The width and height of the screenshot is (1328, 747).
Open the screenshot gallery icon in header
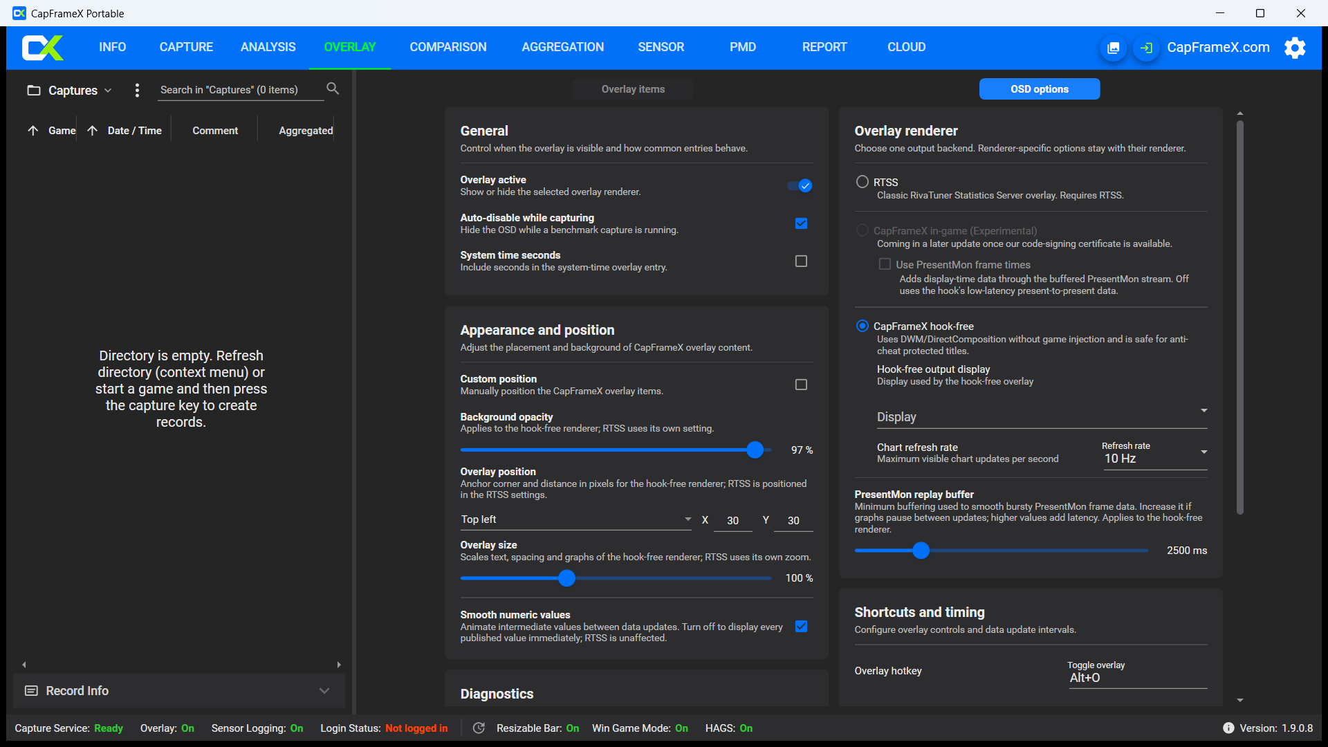(1113, 48)
